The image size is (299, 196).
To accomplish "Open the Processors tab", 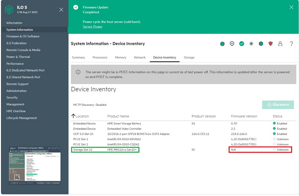I will tap(100, 58).
